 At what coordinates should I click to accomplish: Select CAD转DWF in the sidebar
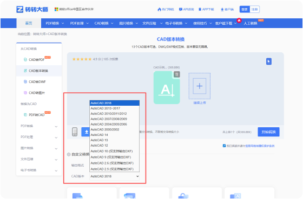click(39, 81)
